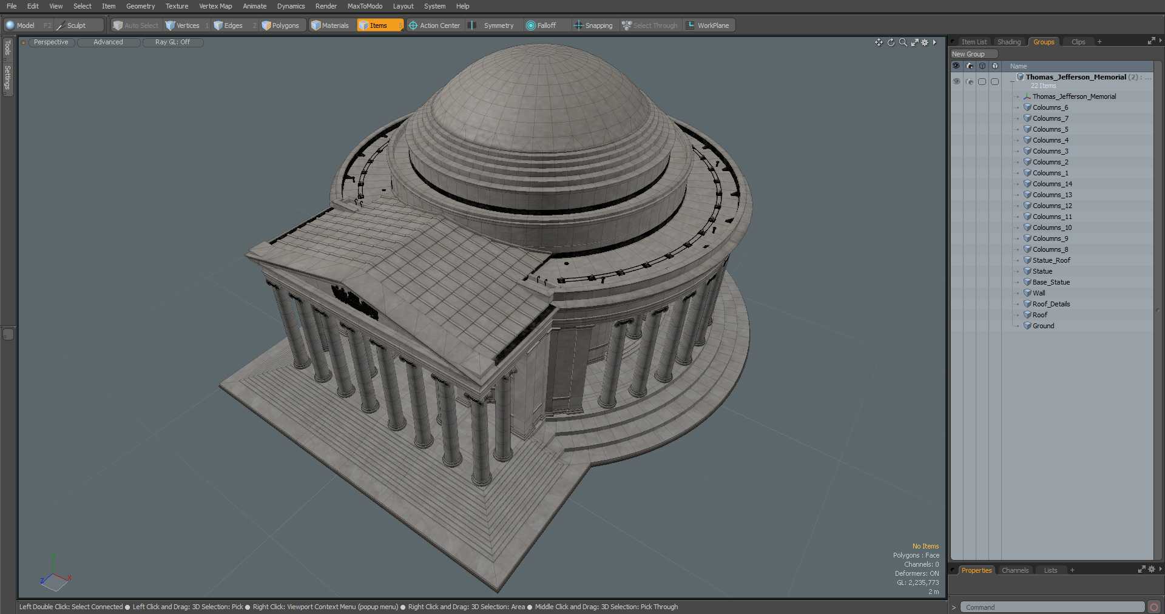
Task: Open the Action Center options
Action: tap(434, 25)
